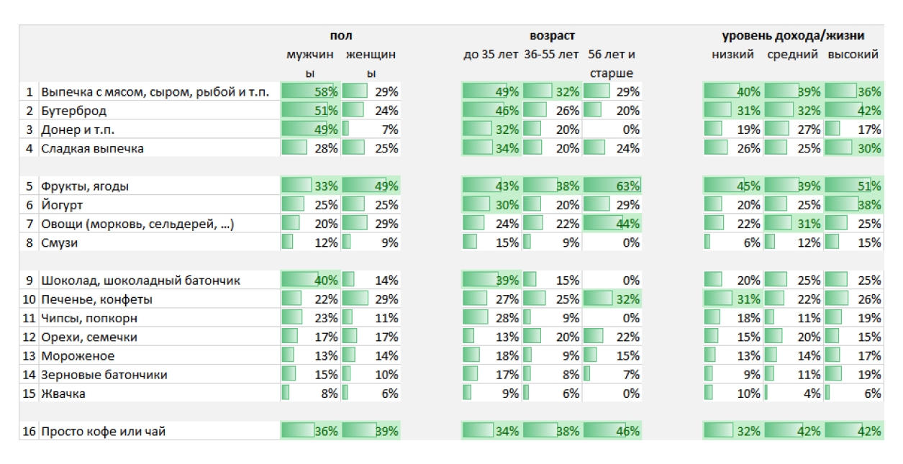Screen dimensions: 903x464
Task: Click the 'уровень дохода/жизни' header
Action: tap(793, 36)
